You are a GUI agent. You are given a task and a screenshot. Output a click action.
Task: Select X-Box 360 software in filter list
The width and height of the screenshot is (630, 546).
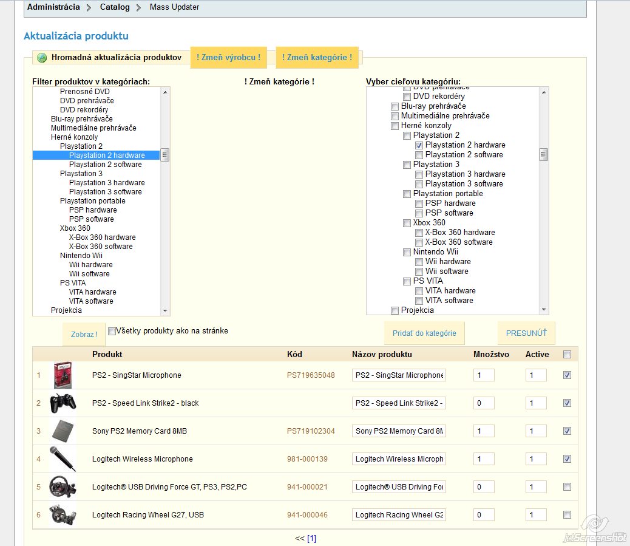(x=100, y=247)
